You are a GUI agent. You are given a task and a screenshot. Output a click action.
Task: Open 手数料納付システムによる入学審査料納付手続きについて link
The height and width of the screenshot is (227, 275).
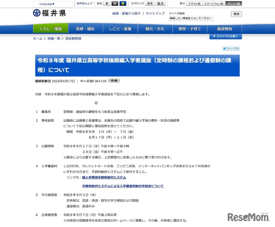(123, 186)
